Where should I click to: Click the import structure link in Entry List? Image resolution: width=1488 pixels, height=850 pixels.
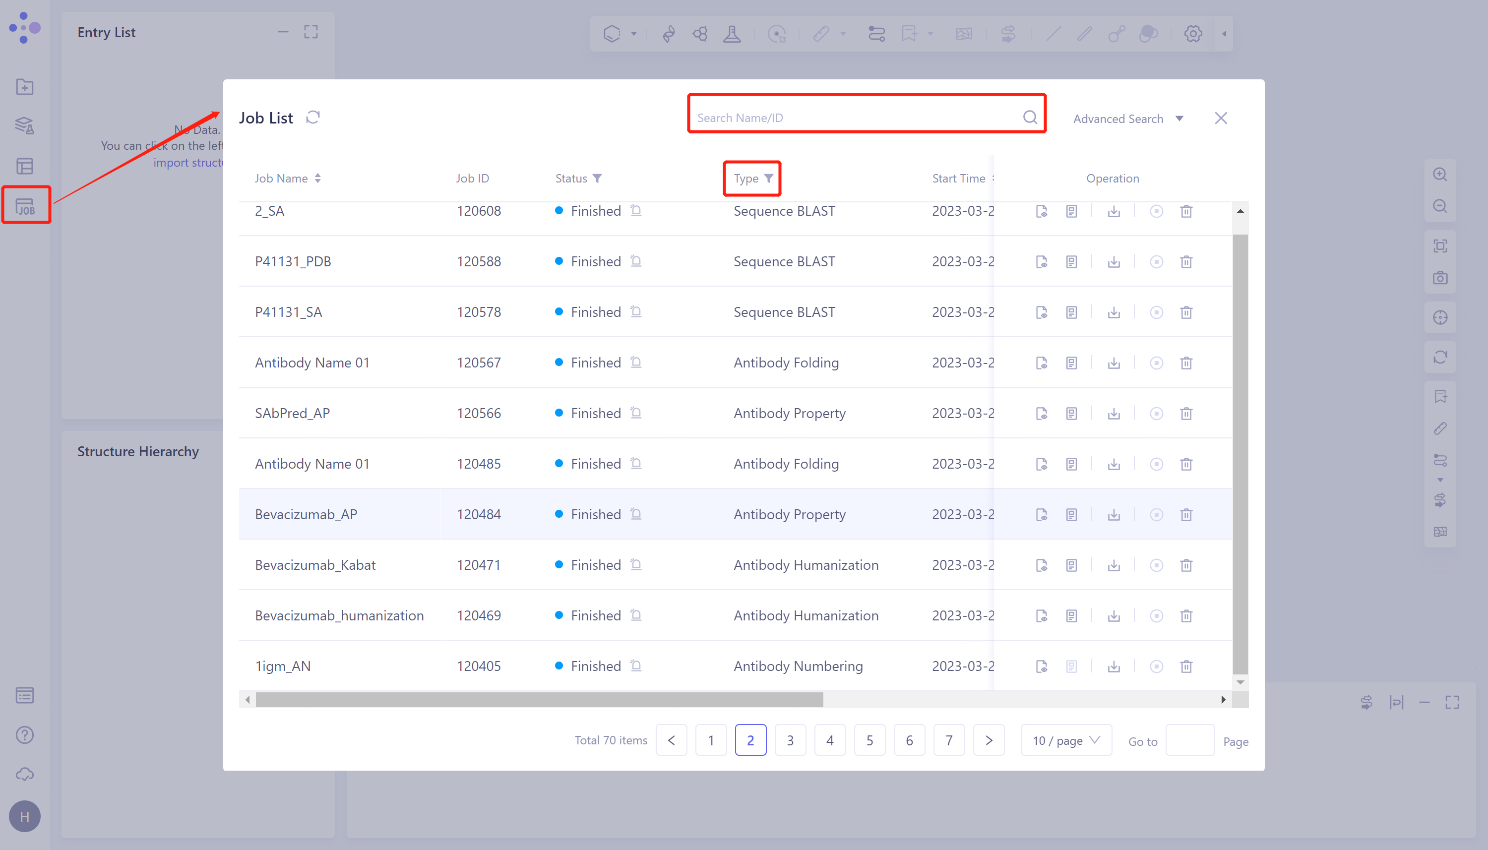click(188, 162)
